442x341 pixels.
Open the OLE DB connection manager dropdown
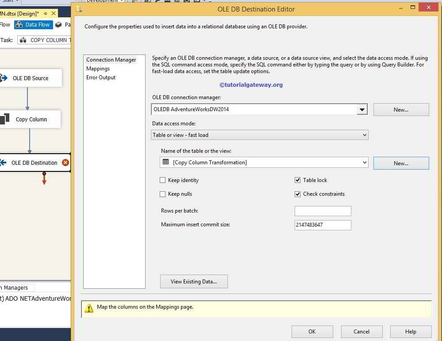point(362,109)
